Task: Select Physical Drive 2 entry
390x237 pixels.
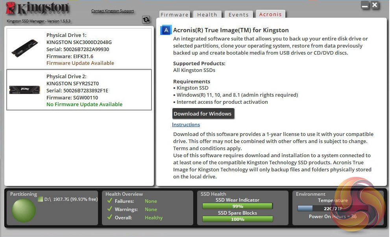Action: pos(79,90)
